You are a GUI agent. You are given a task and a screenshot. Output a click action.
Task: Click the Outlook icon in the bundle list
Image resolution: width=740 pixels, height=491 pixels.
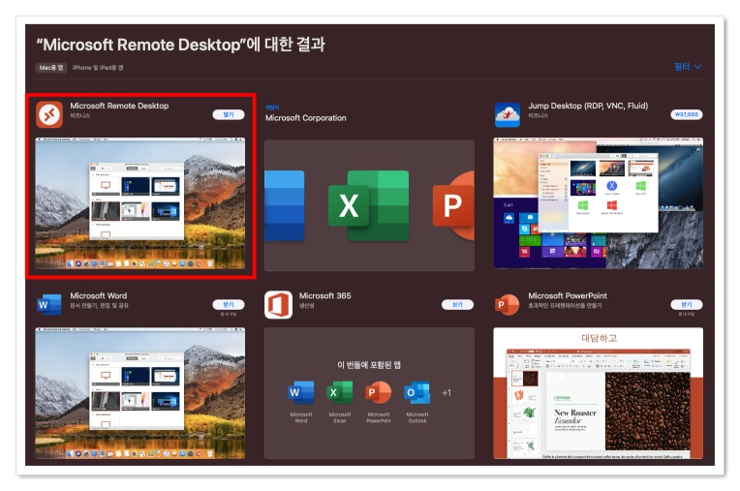coord(417,392)
